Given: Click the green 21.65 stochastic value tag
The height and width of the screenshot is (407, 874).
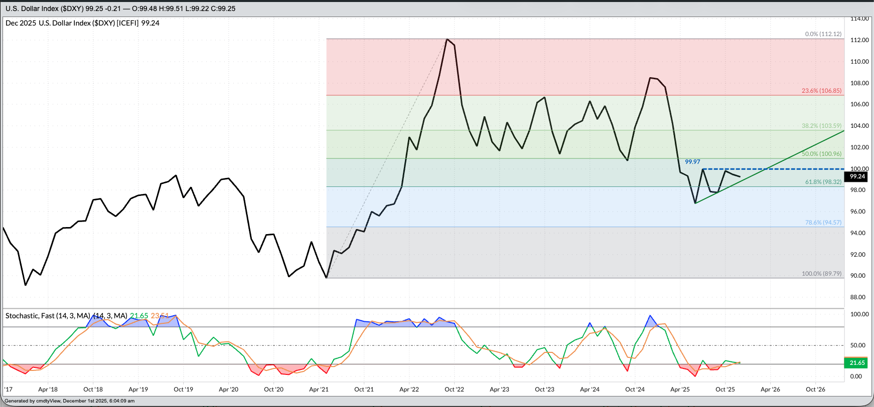Looking at the screenshot, I should coord(857,363).
